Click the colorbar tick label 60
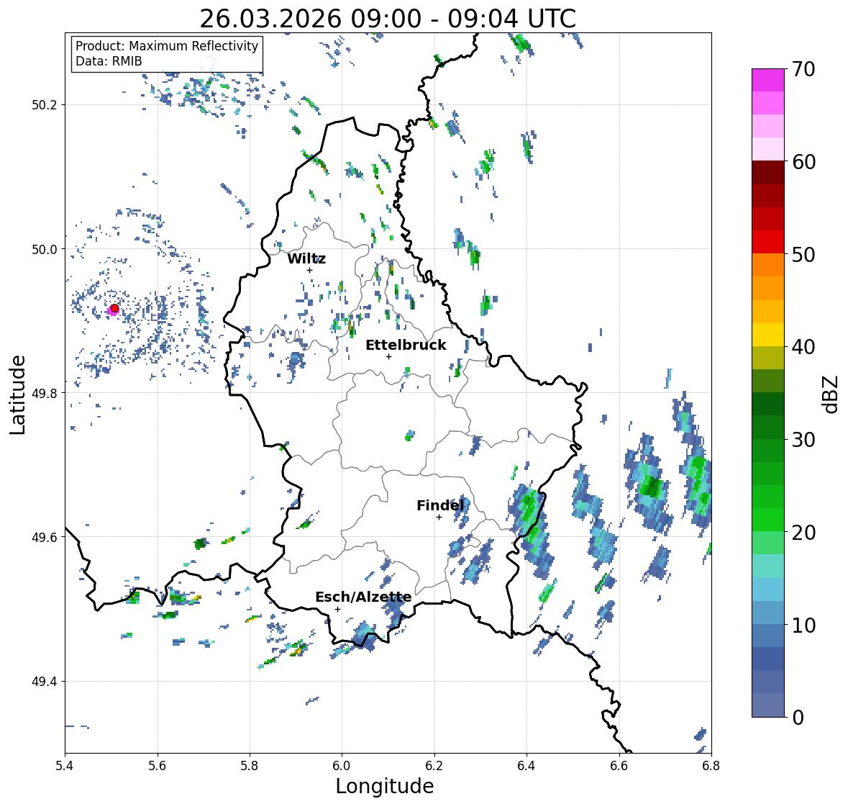848x804 pixels. point(803,162)
